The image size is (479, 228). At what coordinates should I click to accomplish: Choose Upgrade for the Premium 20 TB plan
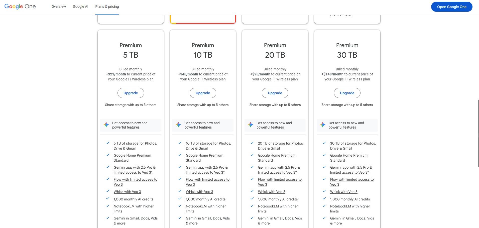275,93
